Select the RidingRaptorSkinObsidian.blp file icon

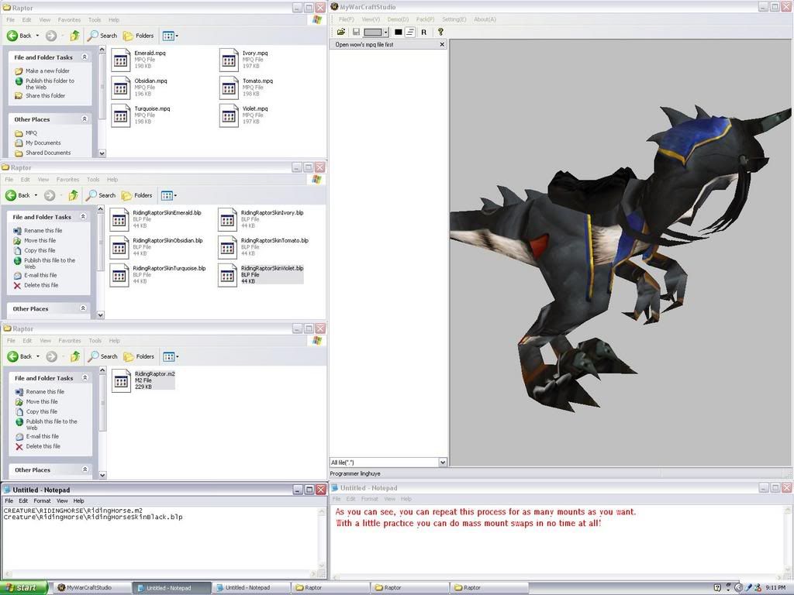(x=119, y=248)
